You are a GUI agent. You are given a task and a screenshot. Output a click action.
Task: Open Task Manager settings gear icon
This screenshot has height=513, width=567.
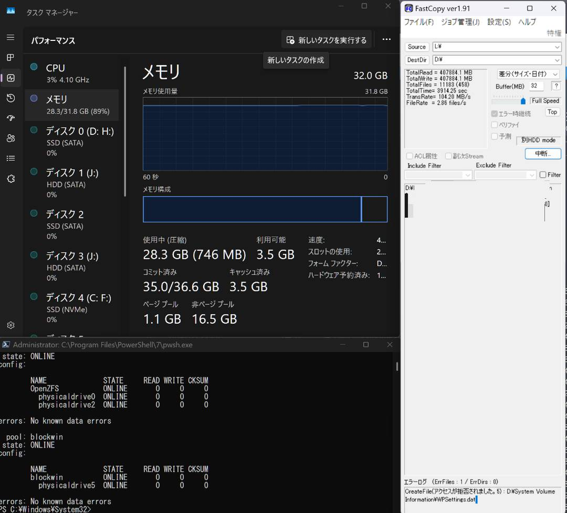click(x=11, y=325)
